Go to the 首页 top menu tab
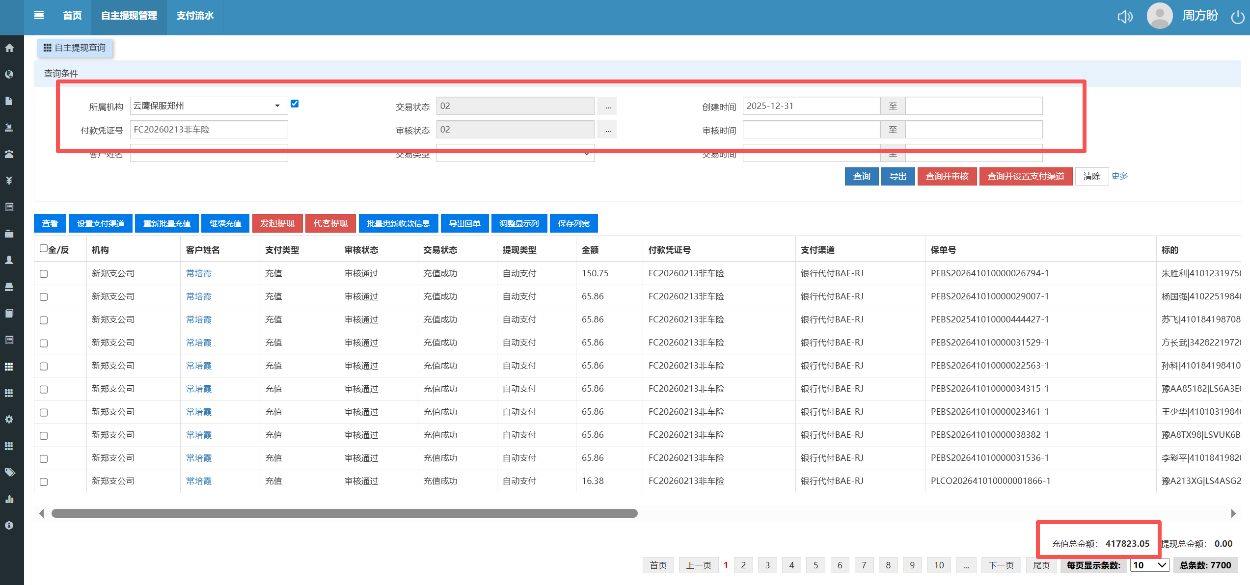The height and width of the screenshot is (585, 1250). (x=72, y=16)
